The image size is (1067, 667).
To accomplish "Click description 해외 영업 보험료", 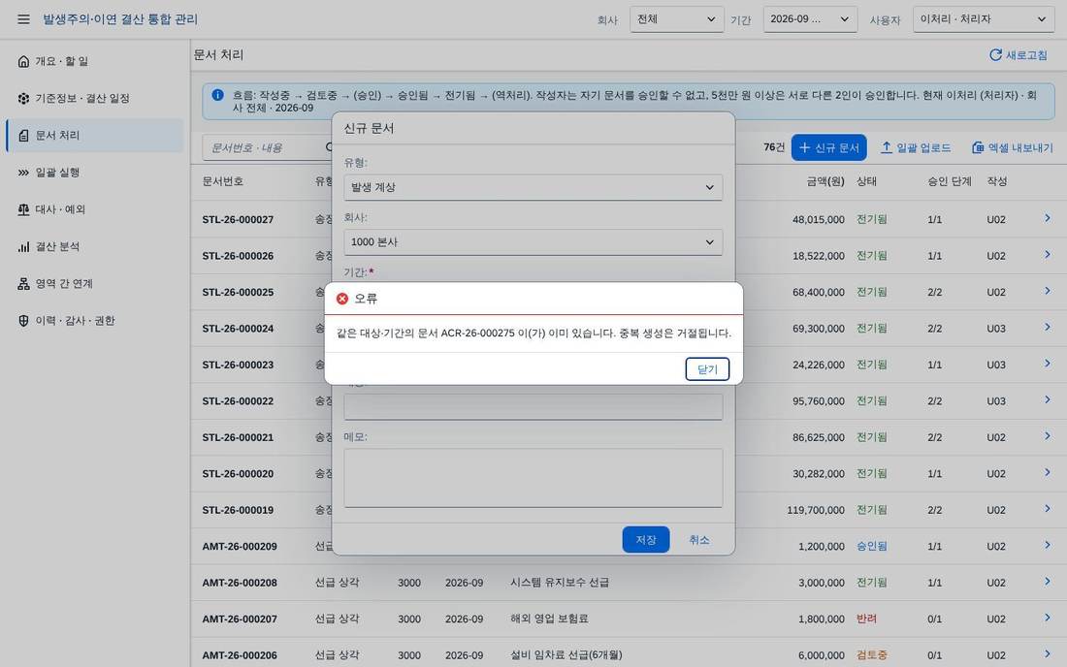I will 549,619.
